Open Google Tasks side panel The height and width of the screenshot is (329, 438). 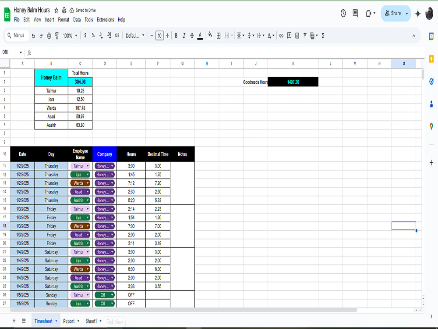[431, 82]
